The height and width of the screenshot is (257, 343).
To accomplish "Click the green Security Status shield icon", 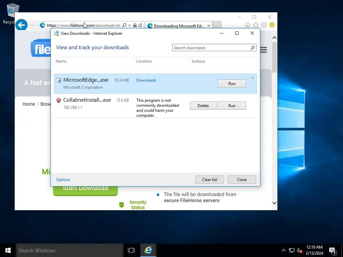I will (x=122, y=205).
